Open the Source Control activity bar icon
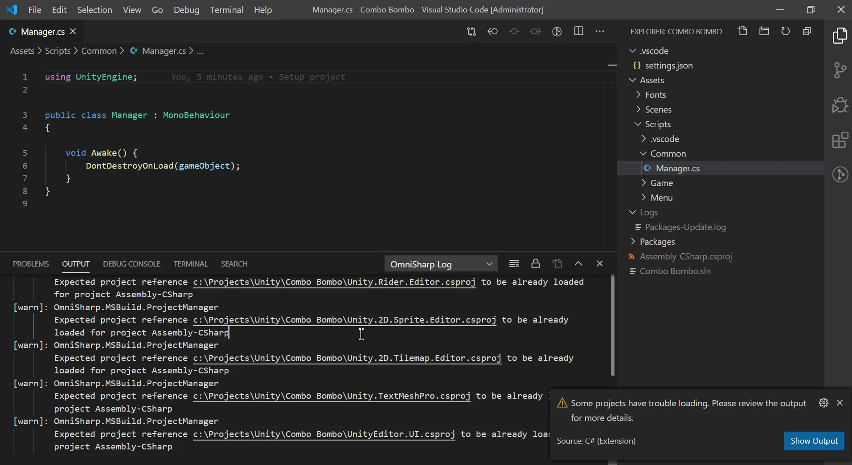852x465 pixels. (x=840, y=70)
